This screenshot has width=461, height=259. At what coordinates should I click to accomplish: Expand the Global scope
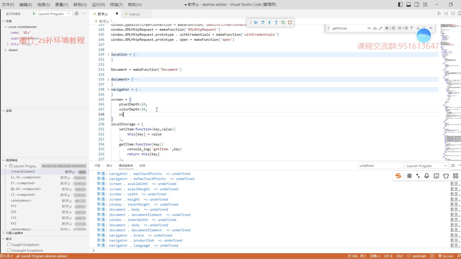click(6, 50)
